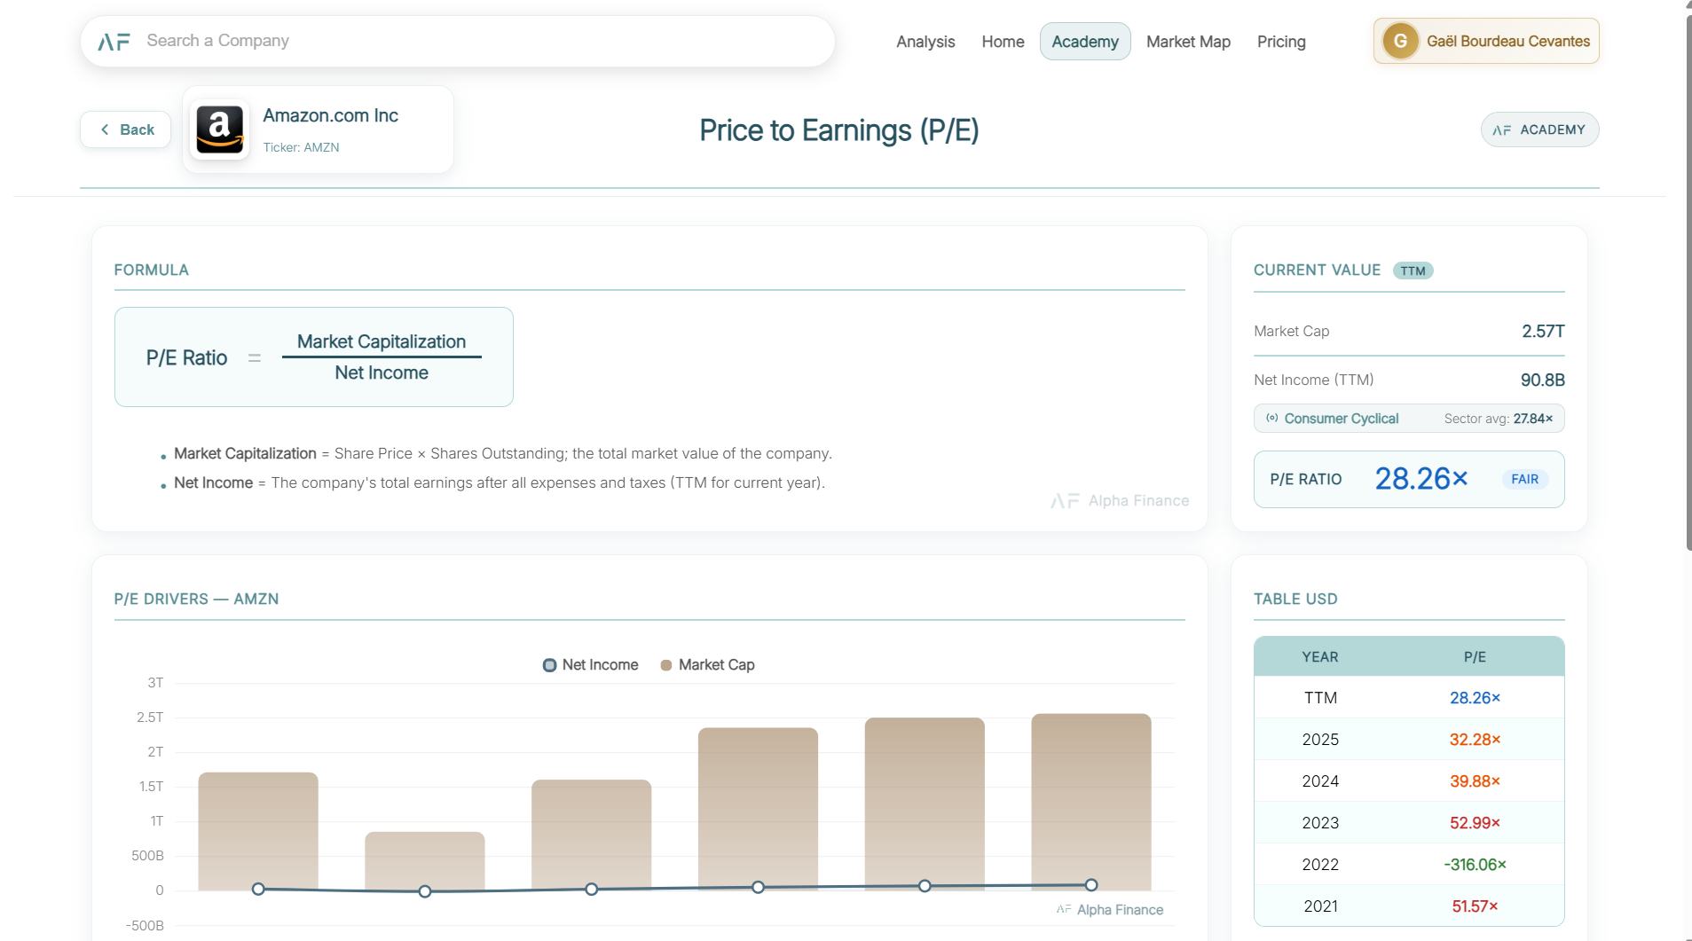Screen dimensions: 1692x941
Task: Click the Consumer Cyclical sector link
Action: [1341, 419]
